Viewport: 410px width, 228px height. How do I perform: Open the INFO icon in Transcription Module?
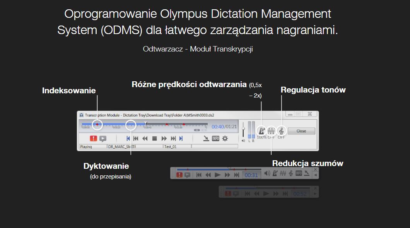point(215,139)
